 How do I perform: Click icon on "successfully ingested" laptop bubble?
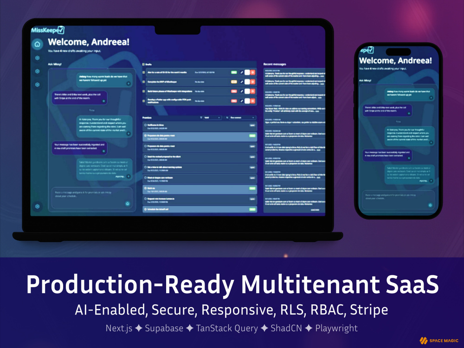point(103,151)
